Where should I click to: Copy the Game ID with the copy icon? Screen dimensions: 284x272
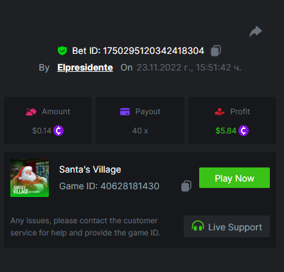coord(186,186)
